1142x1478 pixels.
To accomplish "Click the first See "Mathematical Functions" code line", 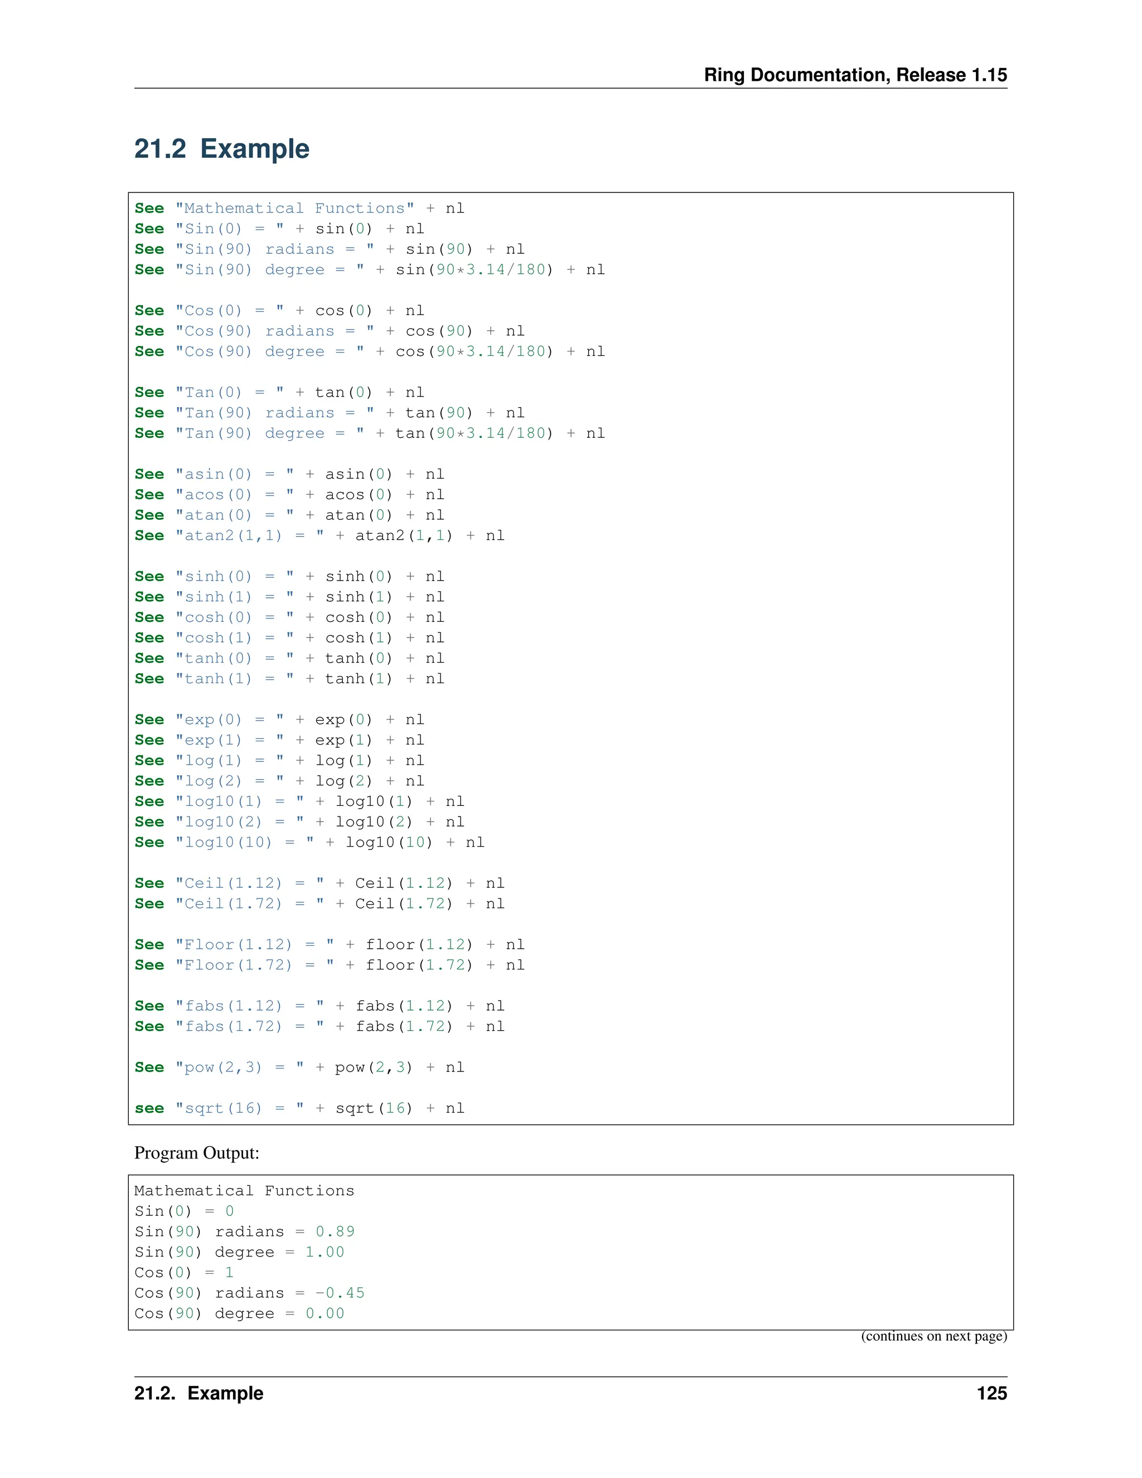I will 299,209.
